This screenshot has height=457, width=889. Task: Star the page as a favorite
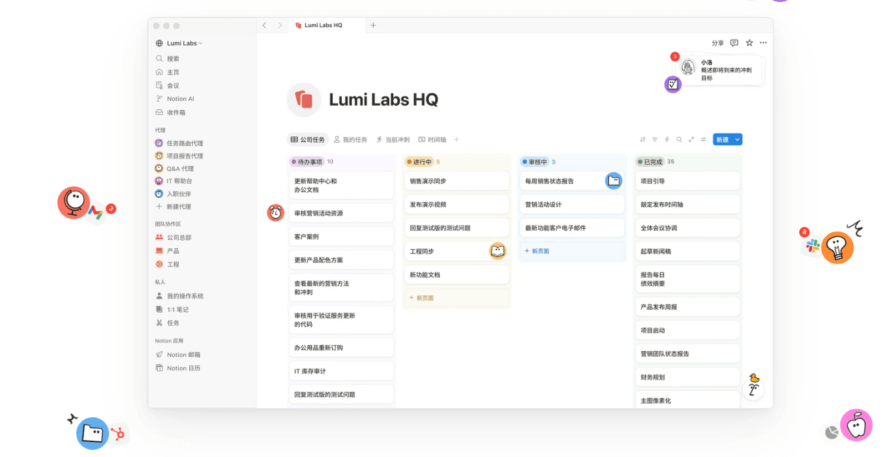(749, 43)
